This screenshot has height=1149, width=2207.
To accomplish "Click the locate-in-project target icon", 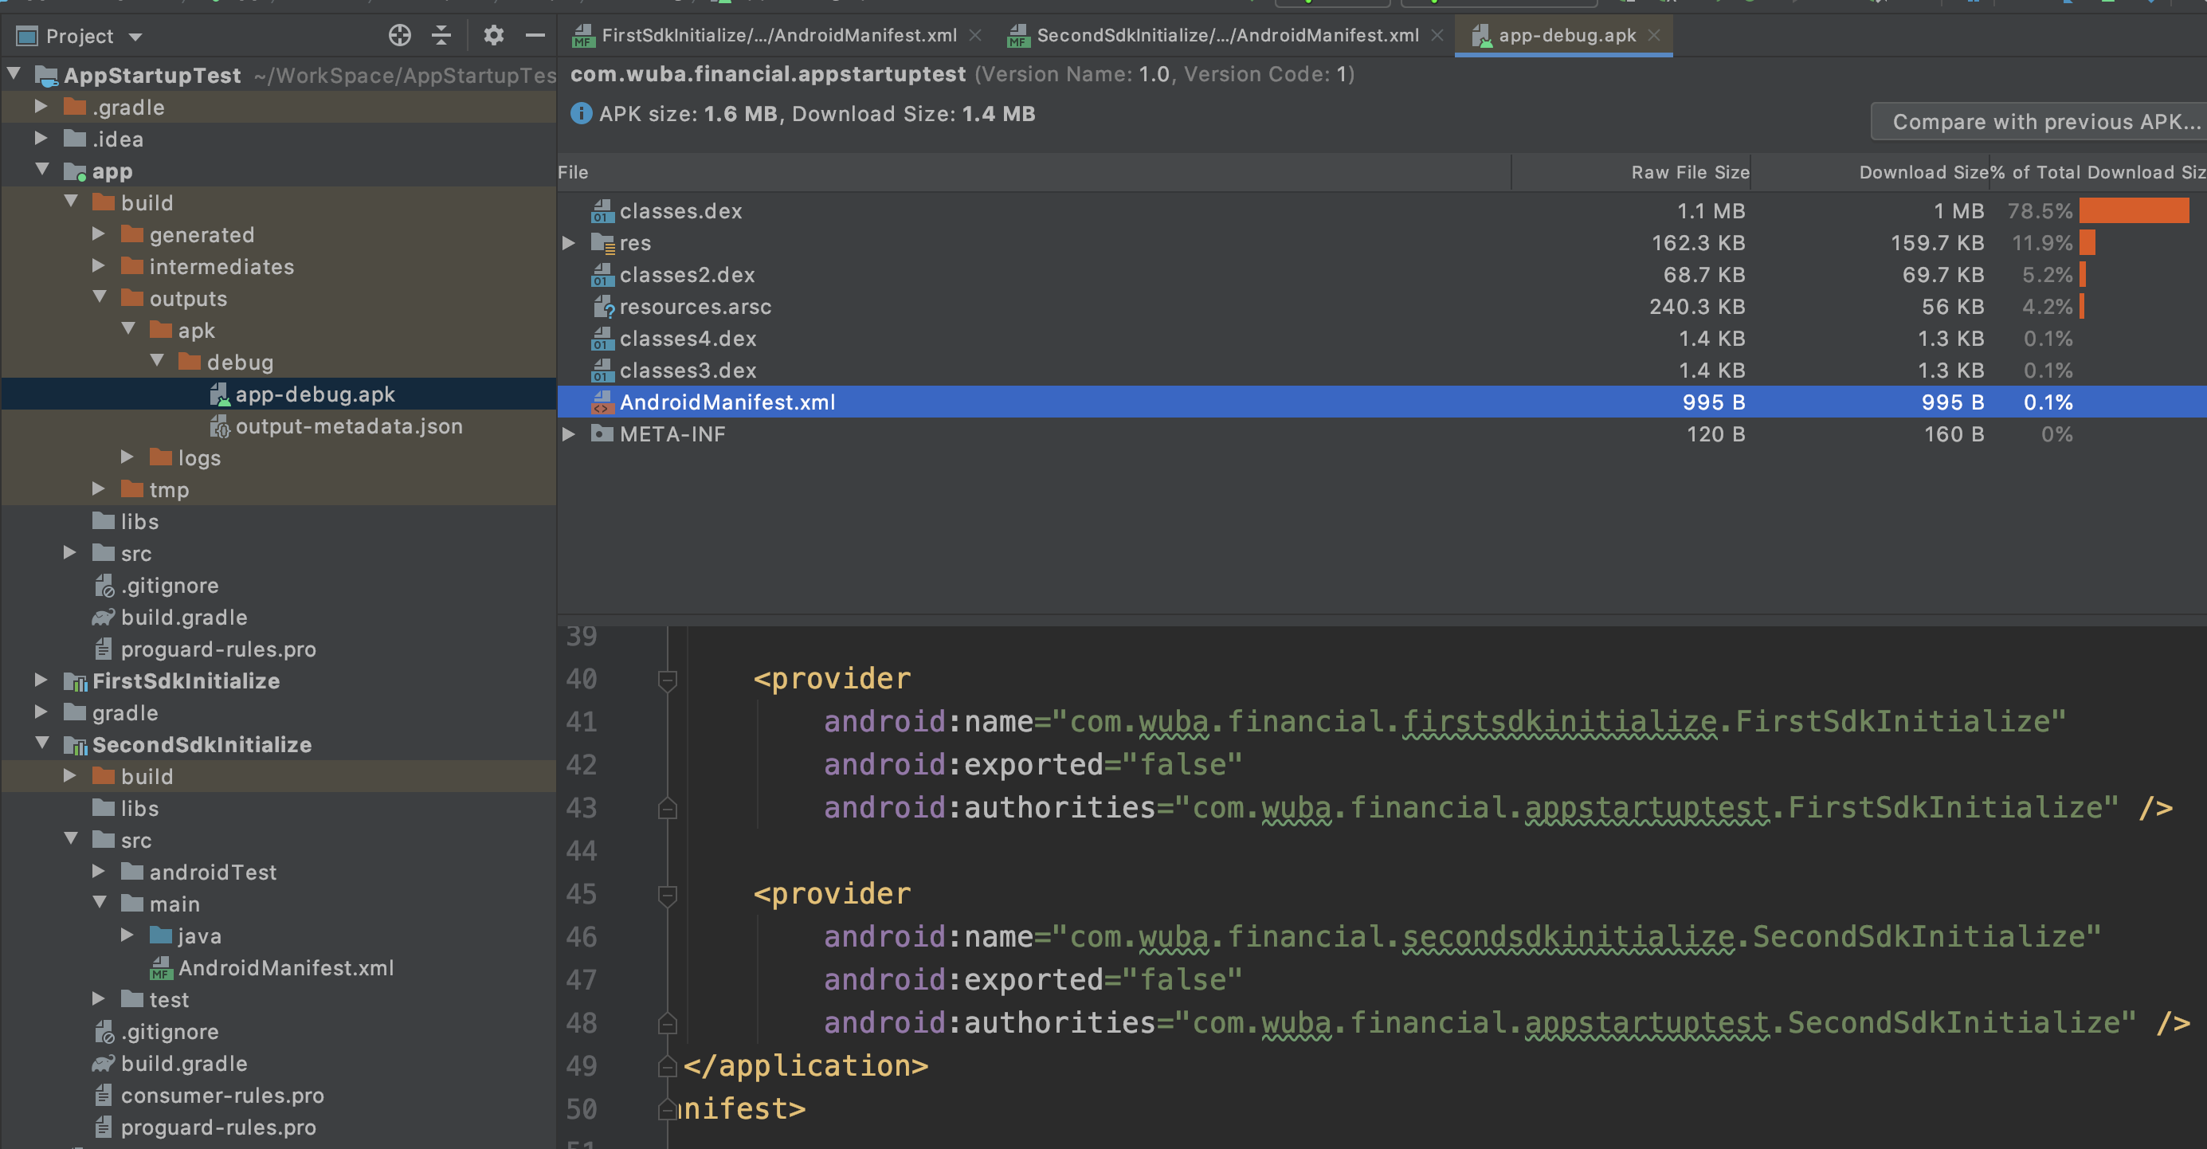I will click(399, 35).
